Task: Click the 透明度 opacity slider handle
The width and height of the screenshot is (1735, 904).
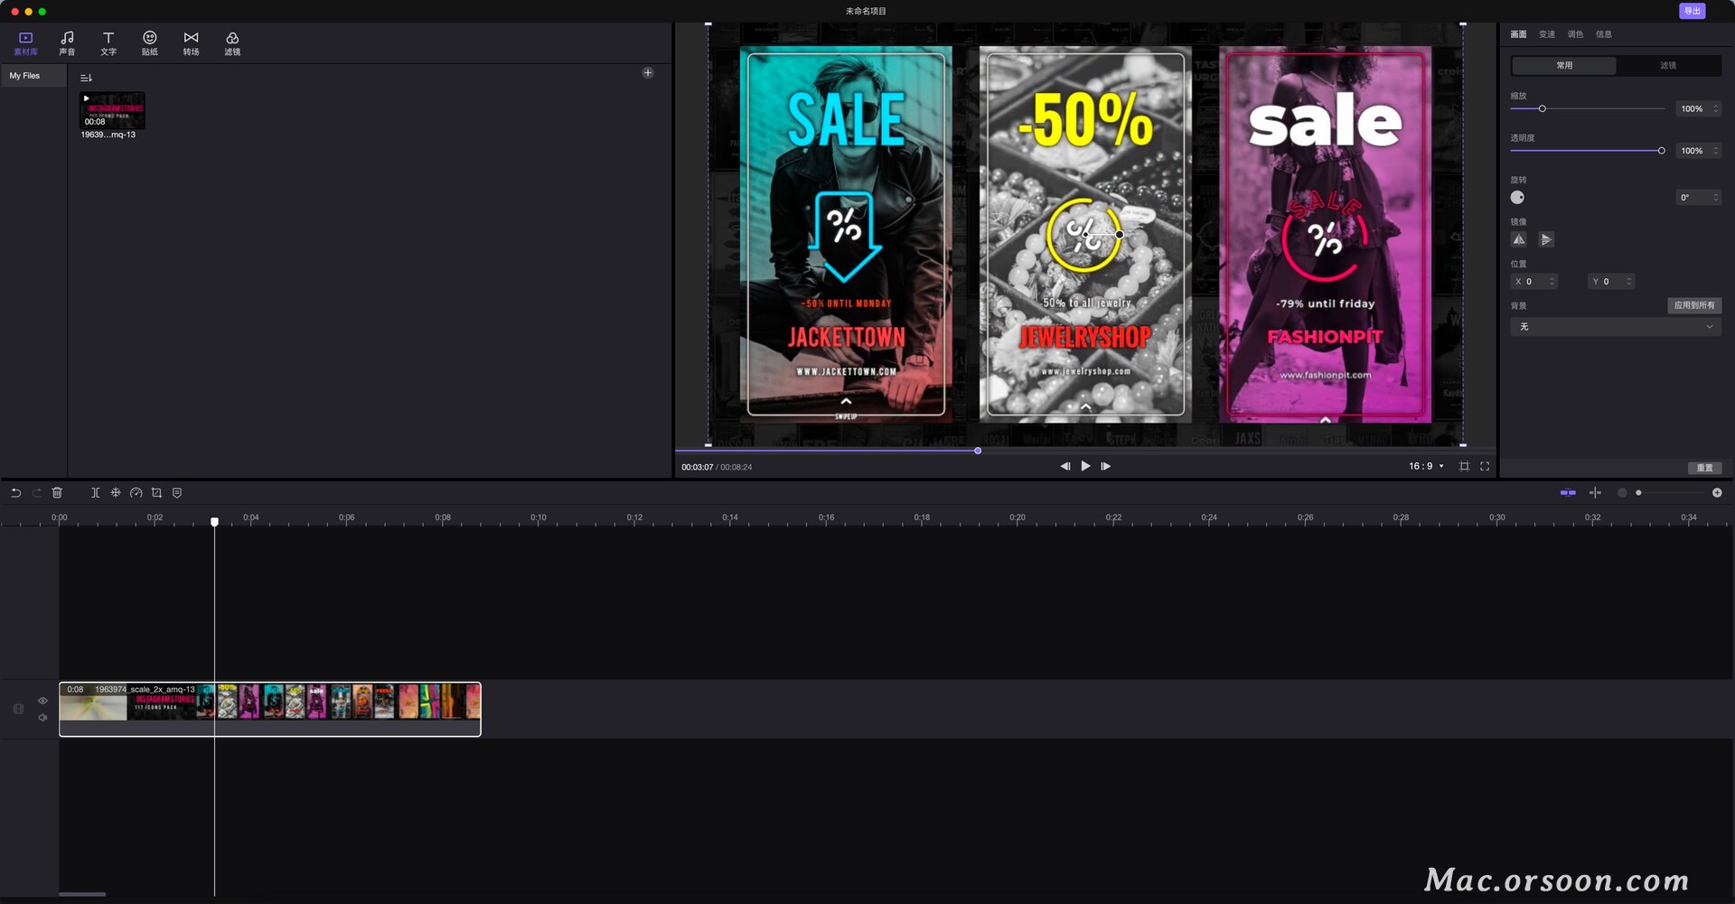Action: (x=1661, y=151)
